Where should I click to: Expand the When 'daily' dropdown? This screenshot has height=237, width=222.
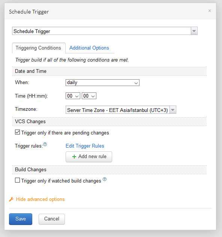pyautogui.click(x=102, y=83)
